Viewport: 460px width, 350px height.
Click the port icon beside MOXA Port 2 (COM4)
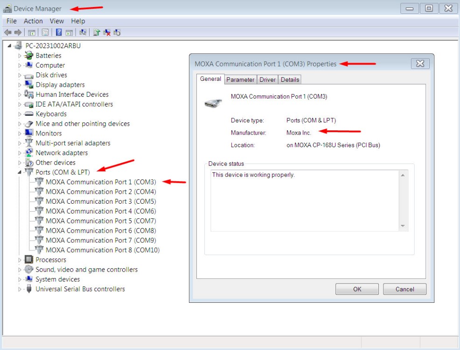[x=39, y=191]
